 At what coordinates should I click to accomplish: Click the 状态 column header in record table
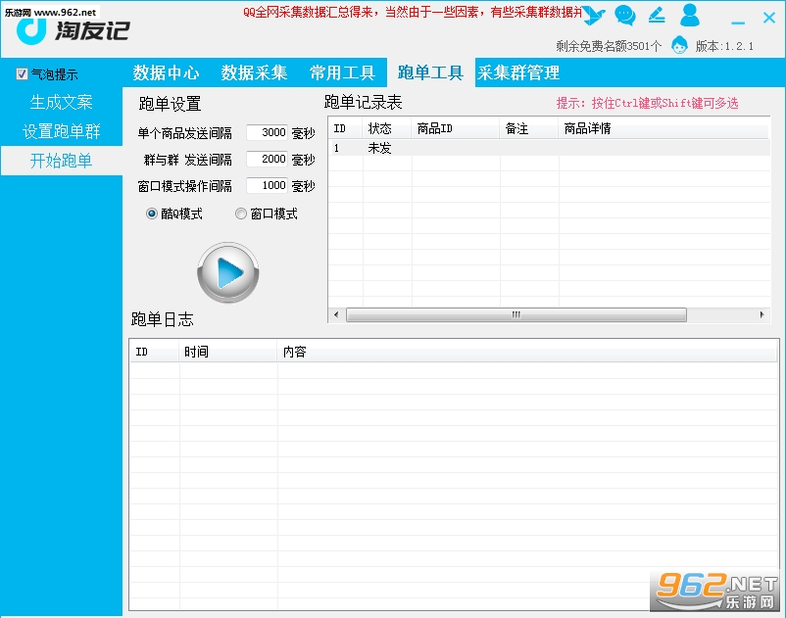coord(386,128)
